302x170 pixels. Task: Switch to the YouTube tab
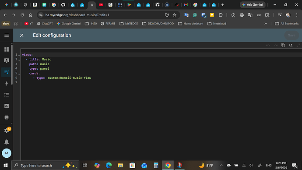pyautogui.click(x=101, y=5)
